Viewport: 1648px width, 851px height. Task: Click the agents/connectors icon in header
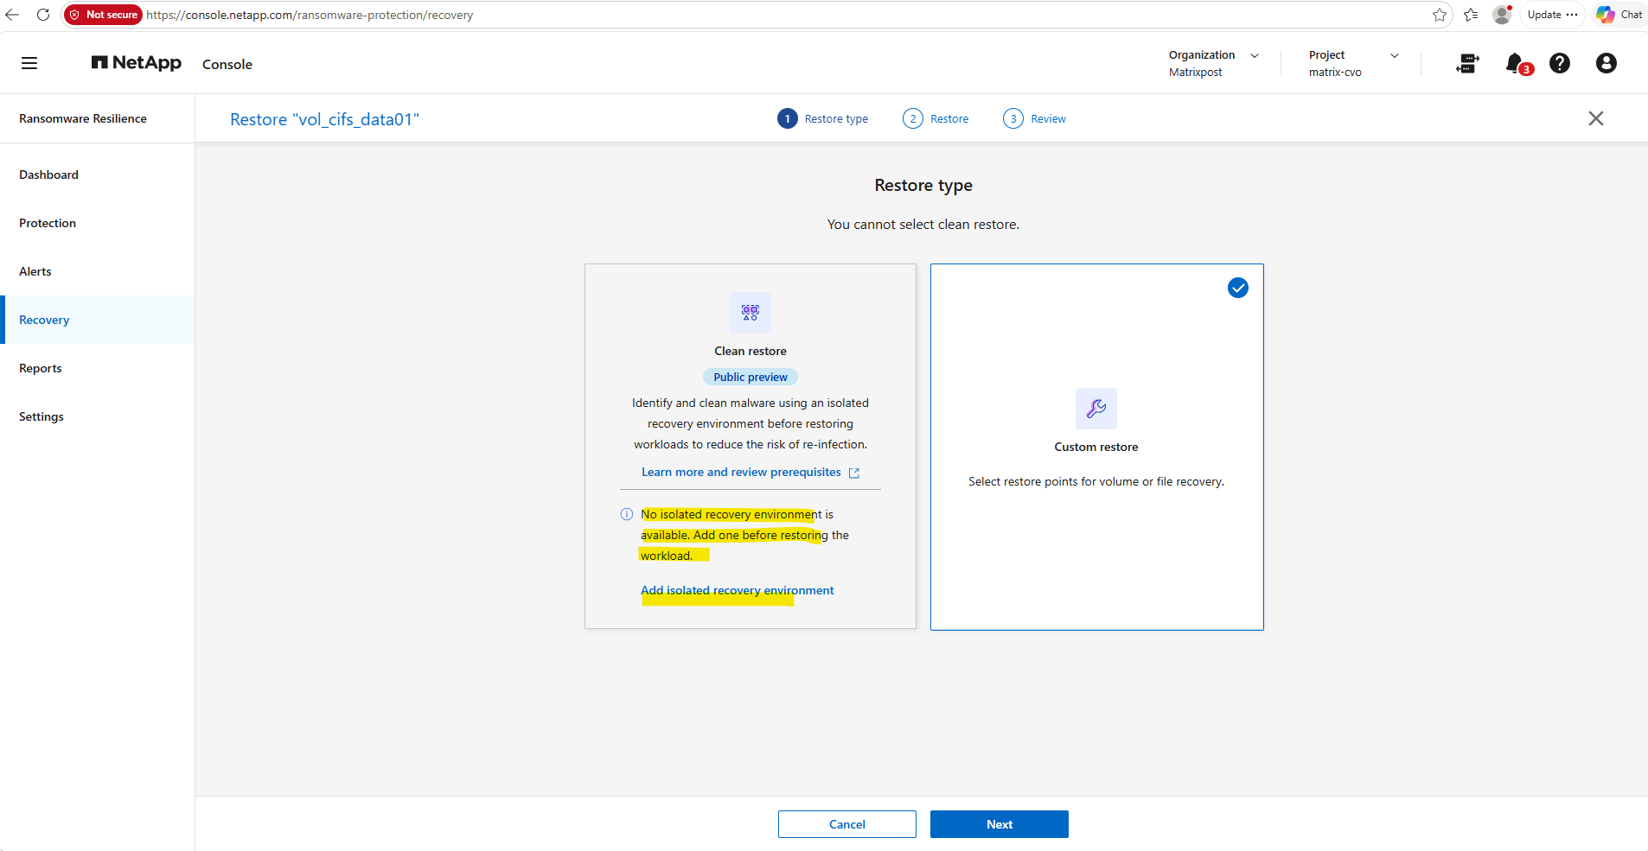(1467, 63)
